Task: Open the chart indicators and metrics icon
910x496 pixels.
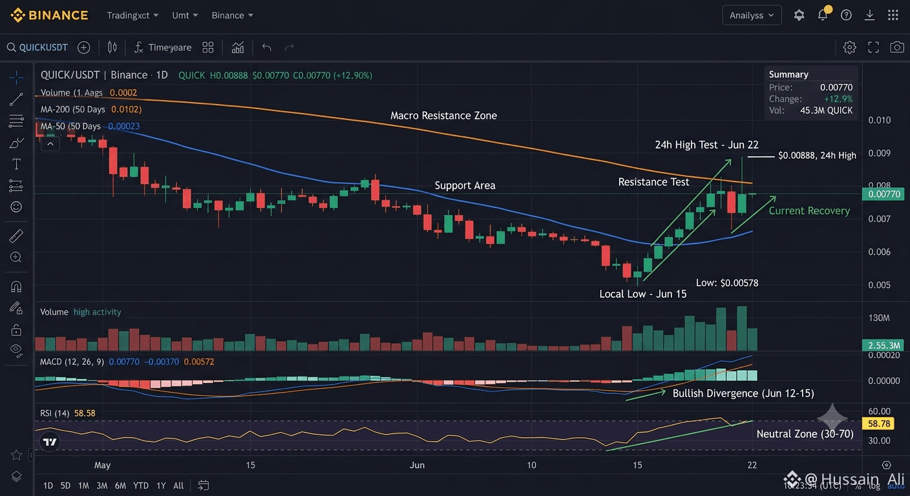Action: (238, 47)
